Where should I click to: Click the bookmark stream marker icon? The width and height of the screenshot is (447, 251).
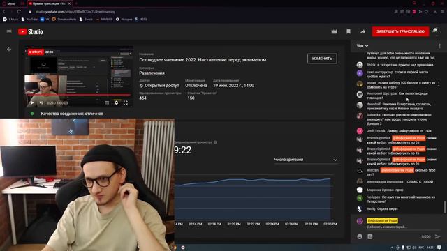[x=349, y=31]
